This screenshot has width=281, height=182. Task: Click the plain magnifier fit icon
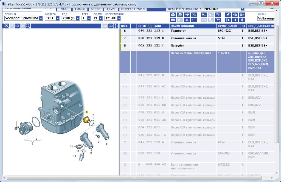pos(28,26)
